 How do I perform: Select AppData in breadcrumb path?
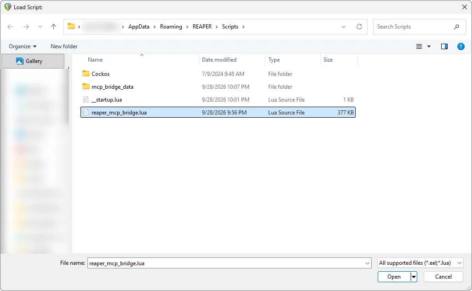pos(139,27)
